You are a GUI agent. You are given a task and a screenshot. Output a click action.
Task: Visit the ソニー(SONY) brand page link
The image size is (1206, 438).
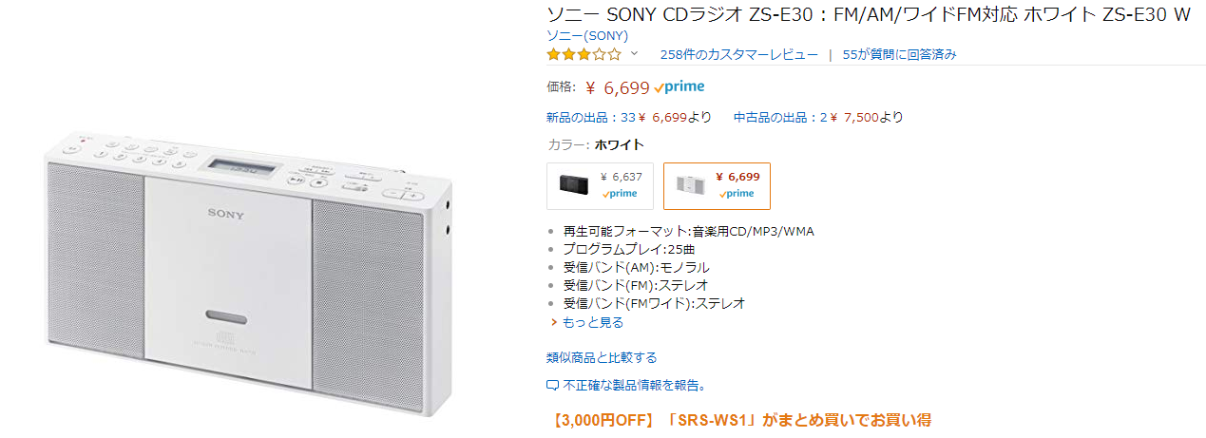(586, 36)
